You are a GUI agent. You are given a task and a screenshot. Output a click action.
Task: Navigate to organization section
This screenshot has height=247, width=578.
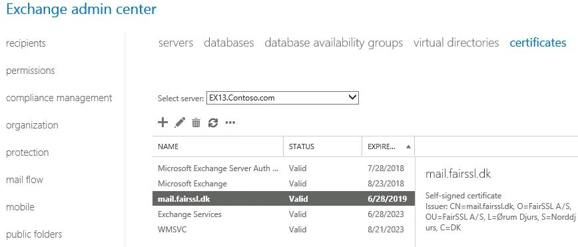(32, 125)
